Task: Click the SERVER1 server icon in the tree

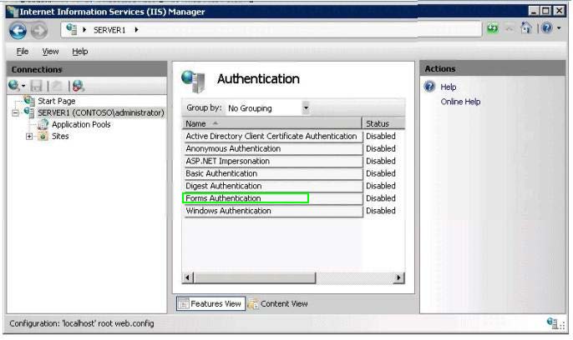Action: [29, 112]
